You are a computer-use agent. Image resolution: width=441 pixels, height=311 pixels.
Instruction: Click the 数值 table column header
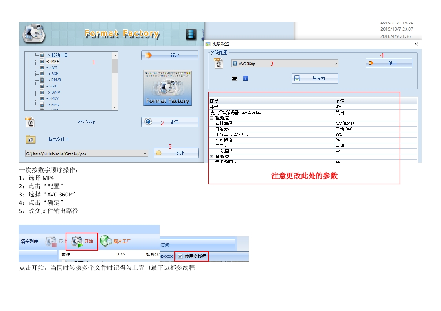[x=376, y=101]
